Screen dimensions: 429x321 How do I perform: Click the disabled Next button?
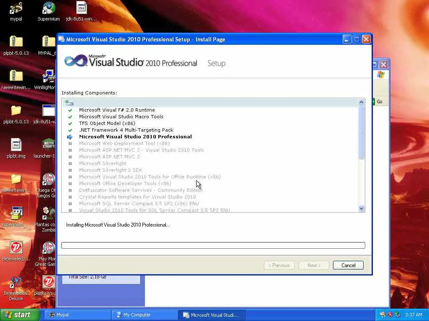[x=313, y=265]
